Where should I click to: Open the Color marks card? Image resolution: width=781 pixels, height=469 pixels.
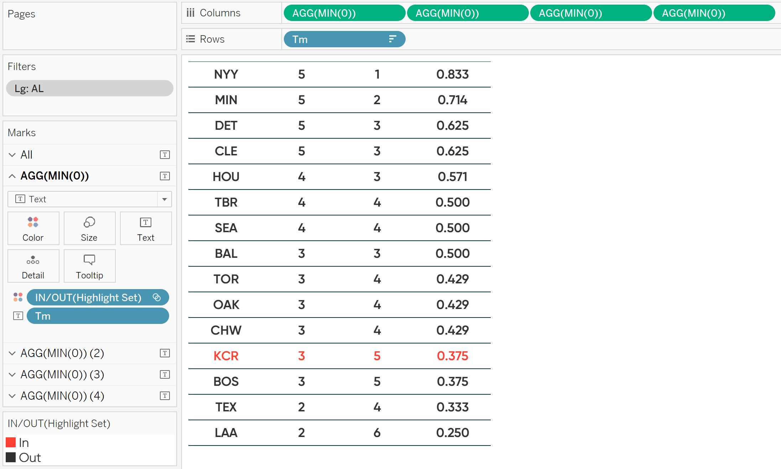point(33,228)
